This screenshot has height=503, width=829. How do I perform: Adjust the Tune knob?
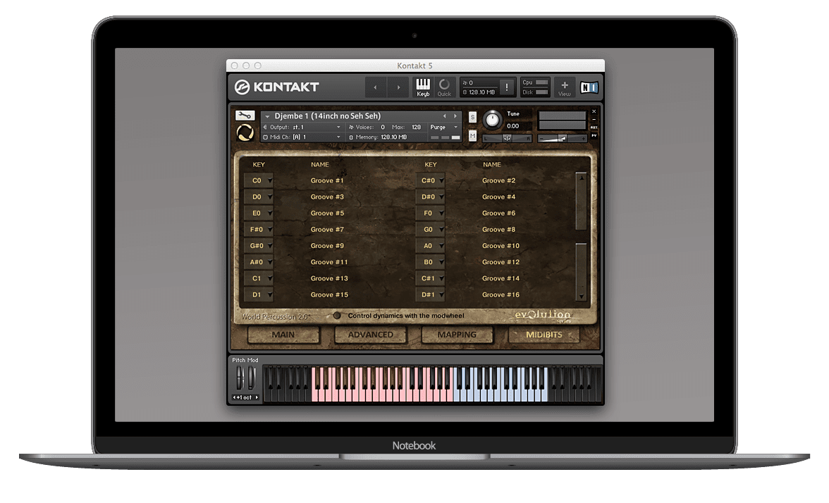492,120
